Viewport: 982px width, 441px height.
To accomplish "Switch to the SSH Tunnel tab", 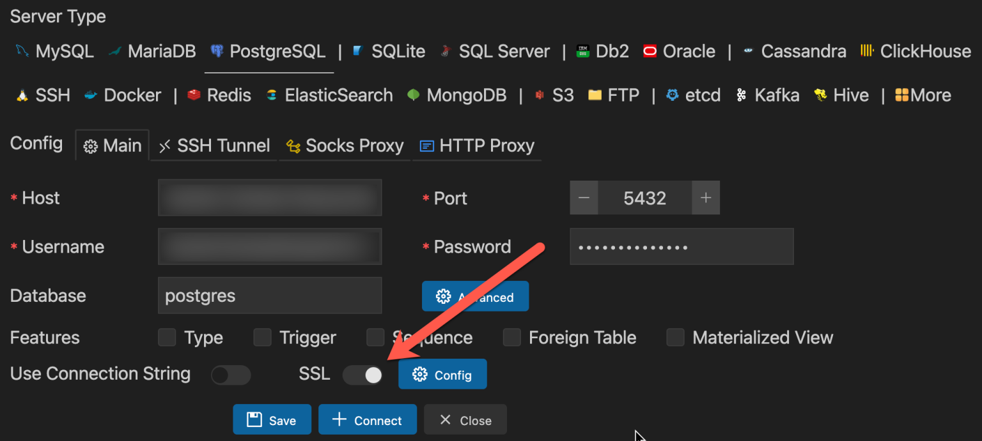I will pyautogui.click(x=214, y=146).
